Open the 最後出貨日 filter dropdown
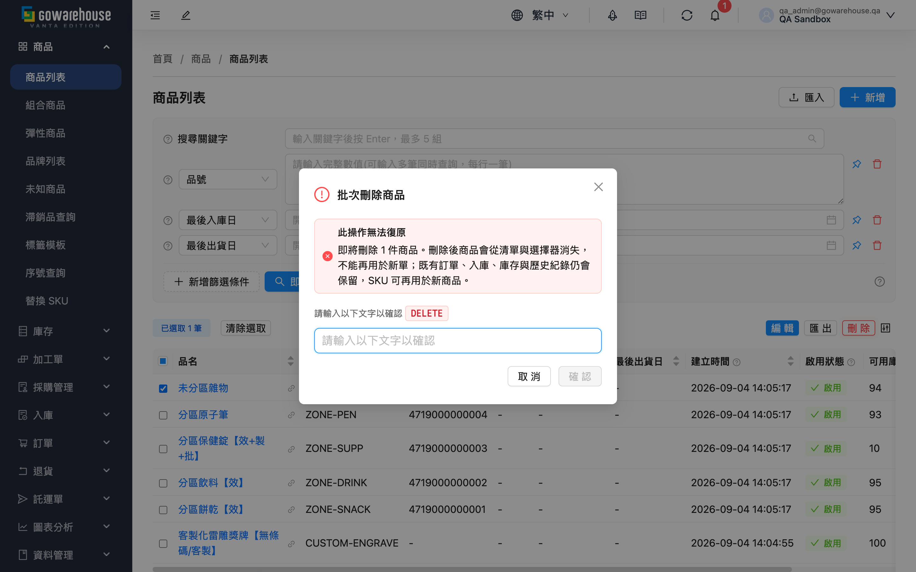 228,246
